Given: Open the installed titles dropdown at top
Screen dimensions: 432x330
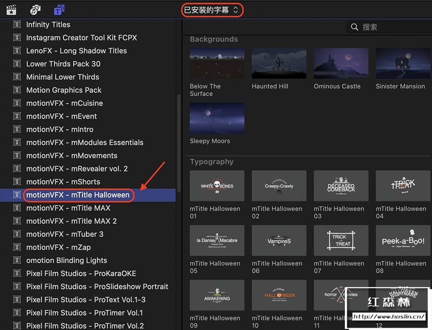Looking at the screenshot, I should click(212, 10).
